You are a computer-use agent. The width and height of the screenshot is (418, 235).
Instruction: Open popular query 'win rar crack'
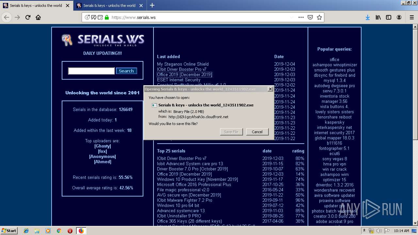point(334,169)
